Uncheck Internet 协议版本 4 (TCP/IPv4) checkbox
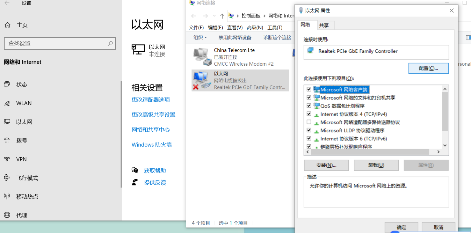 coord(309,114)
